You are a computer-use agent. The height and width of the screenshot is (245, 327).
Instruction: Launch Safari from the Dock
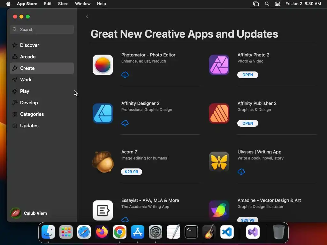(84, 232)
